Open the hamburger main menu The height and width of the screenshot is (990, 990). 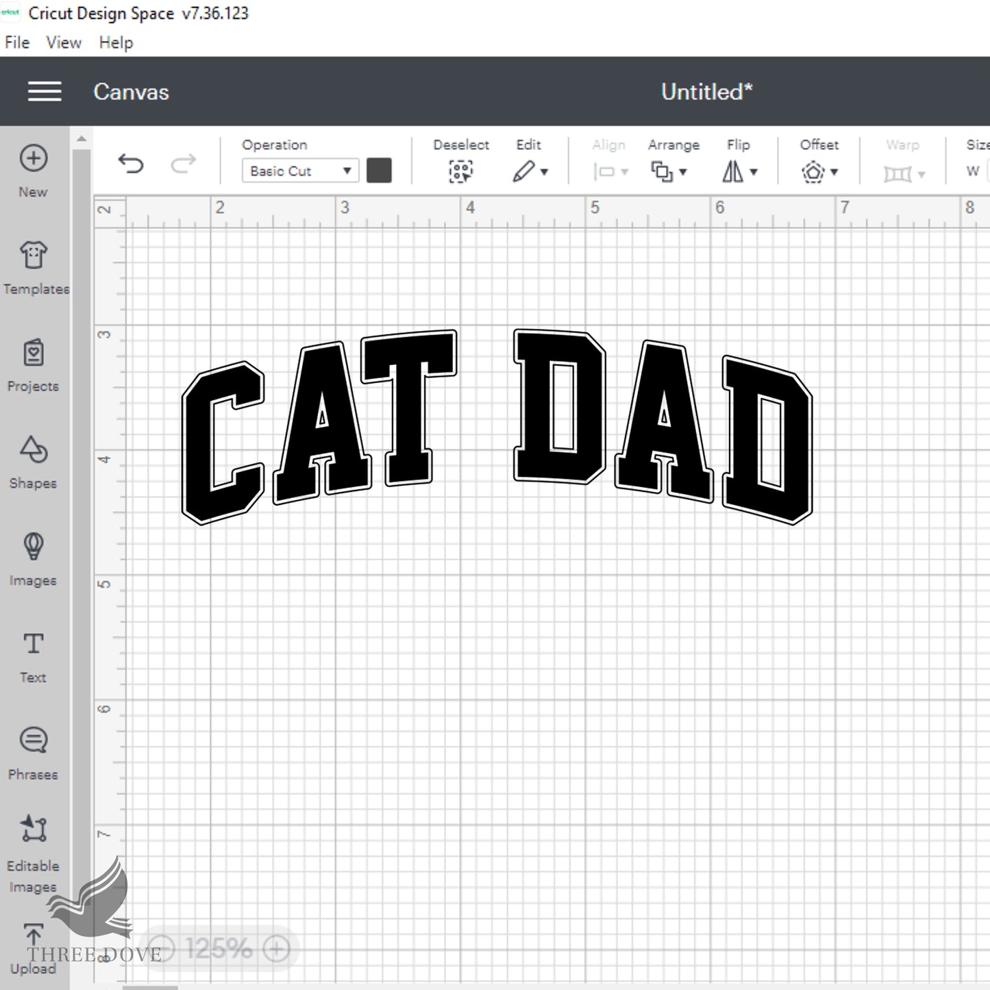click(45, 91)
